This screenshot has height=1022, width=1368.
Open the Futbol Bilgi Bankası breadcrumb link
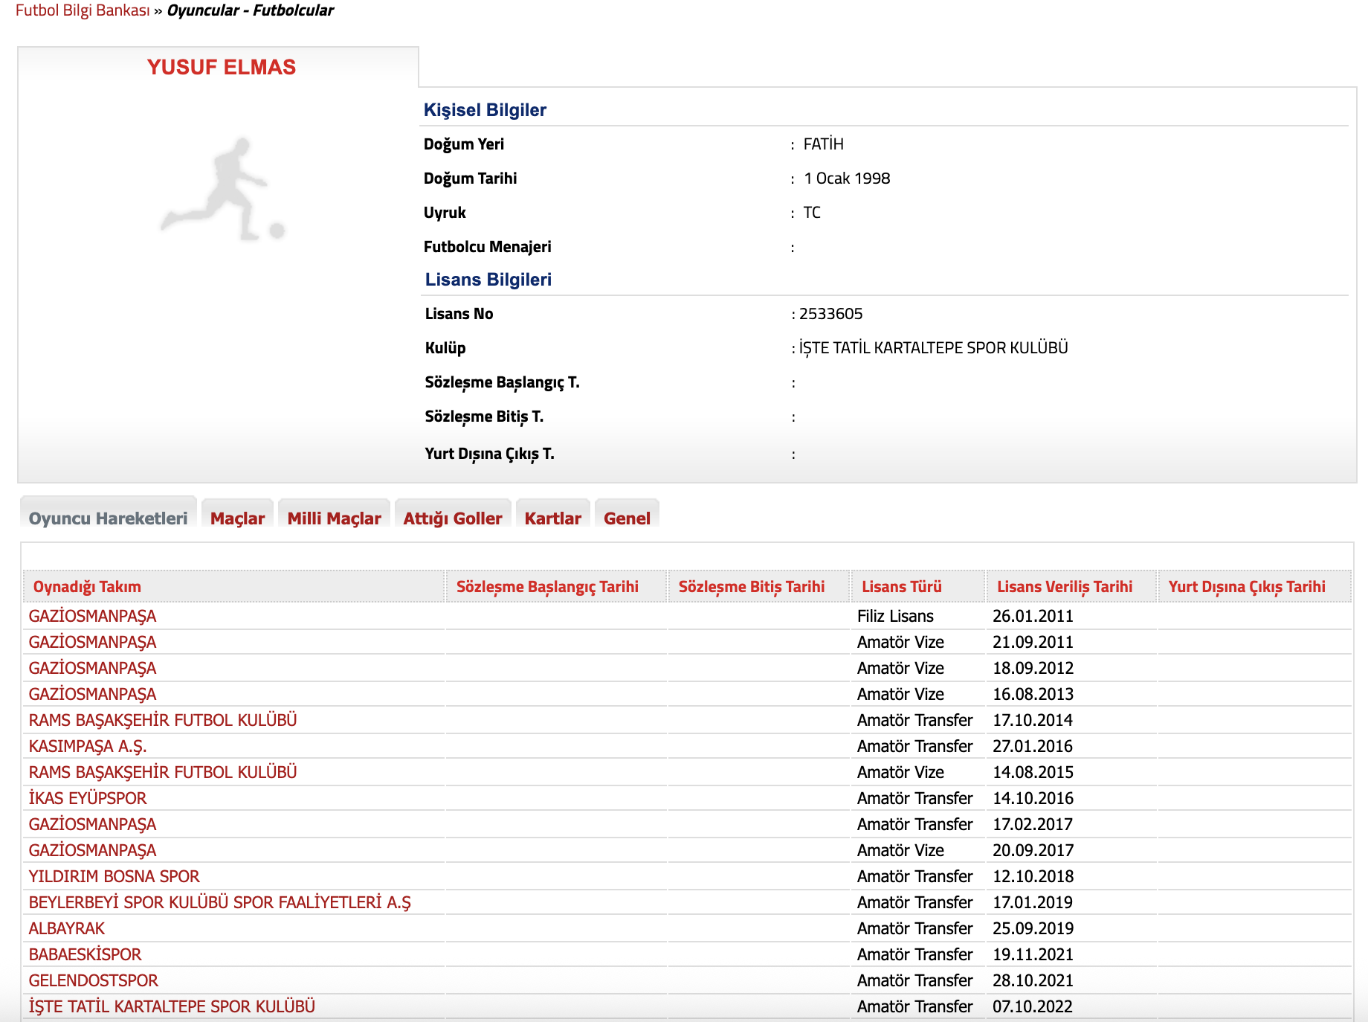tap(83, 10)
